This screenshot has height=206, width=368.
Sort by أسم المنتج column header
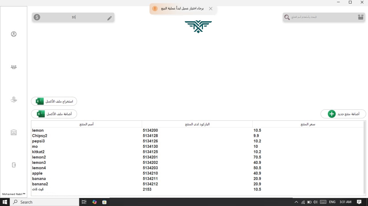pos(87,124)
